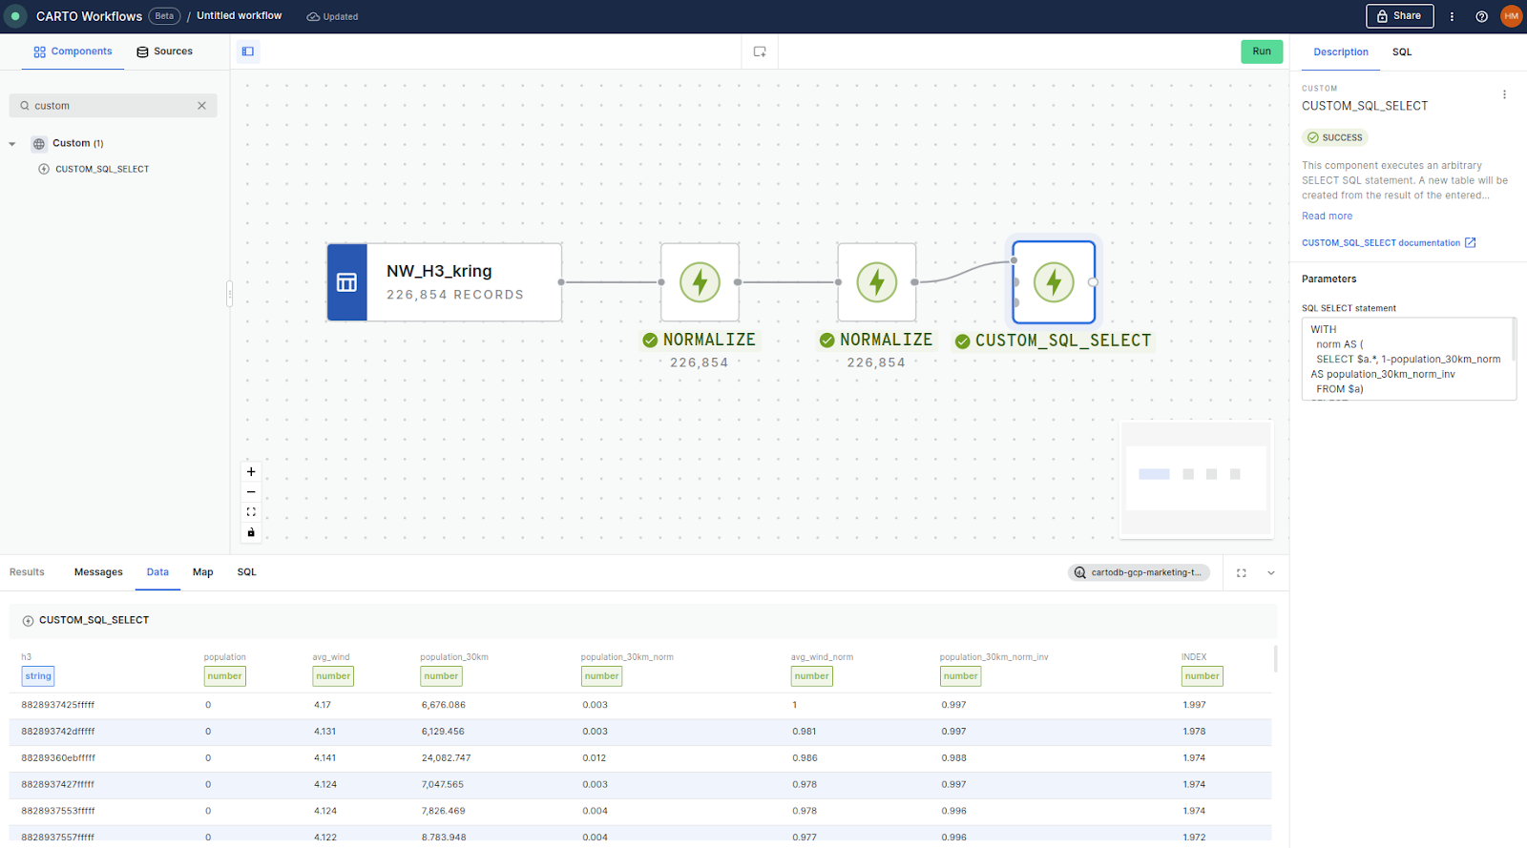Click the 1.997 INDEX value
Viewport: 1527px width, 848px height.
(1194, 705)
